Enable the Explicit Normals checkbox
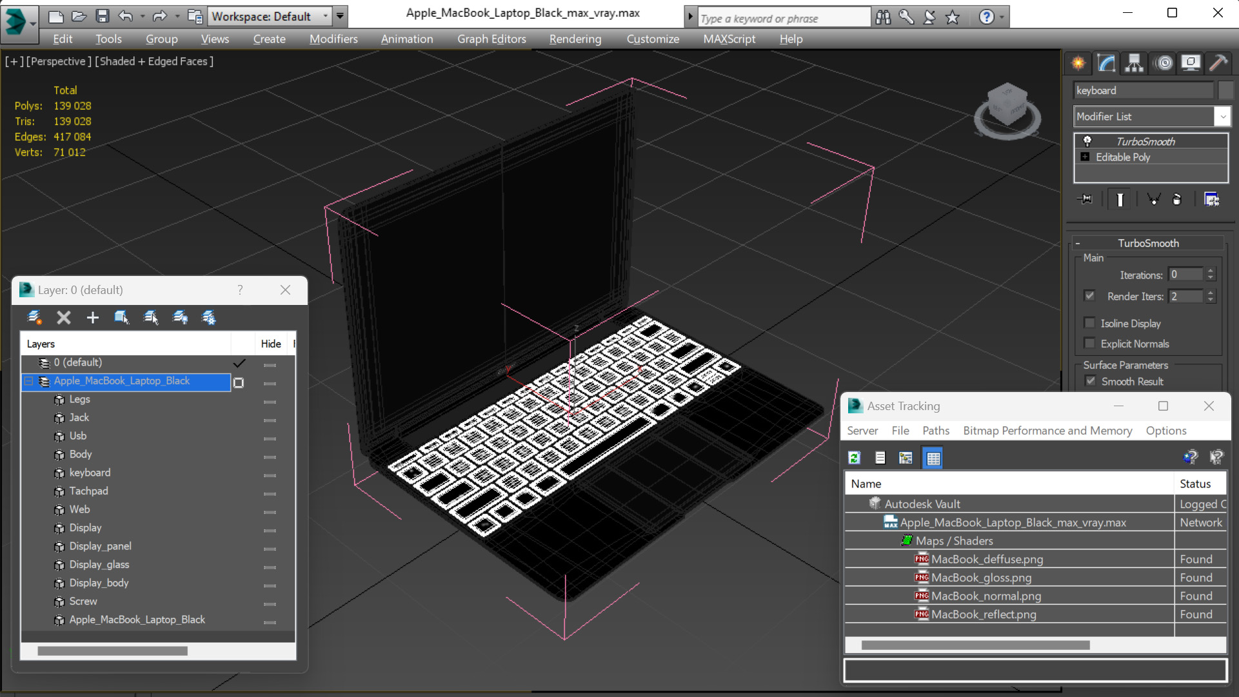 click(x=1089, y=343)
